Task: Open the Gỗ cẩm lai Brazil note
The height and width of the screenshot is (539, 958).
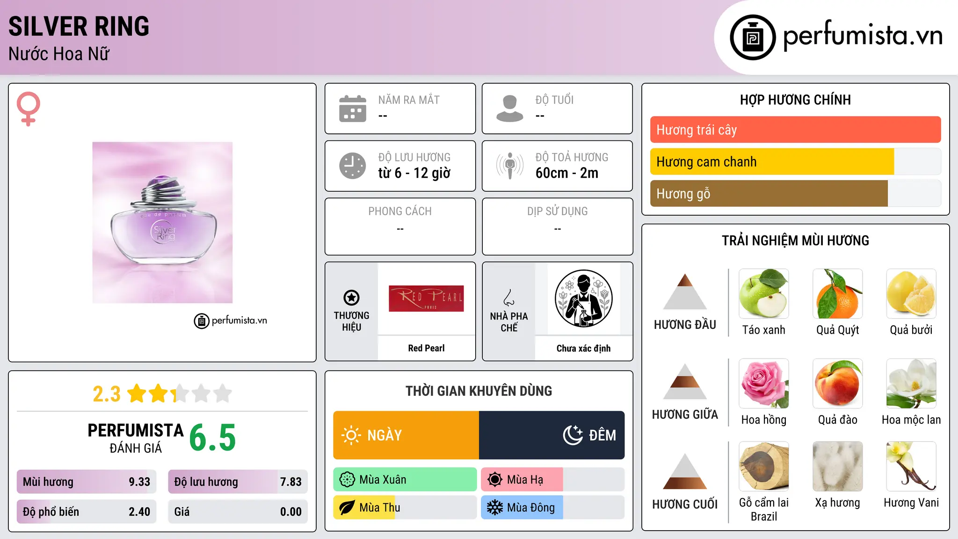Action: point(764,482)
